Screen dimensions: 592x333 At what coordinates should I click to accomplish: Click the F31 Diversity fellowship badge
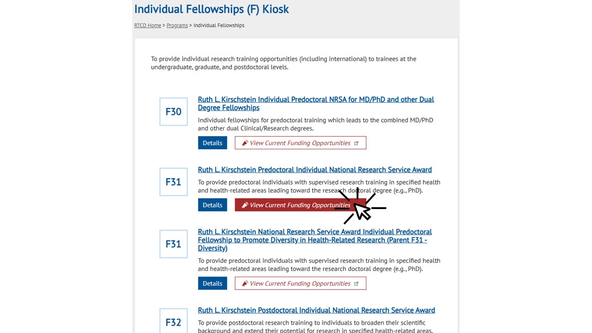(x=173, y=244)
